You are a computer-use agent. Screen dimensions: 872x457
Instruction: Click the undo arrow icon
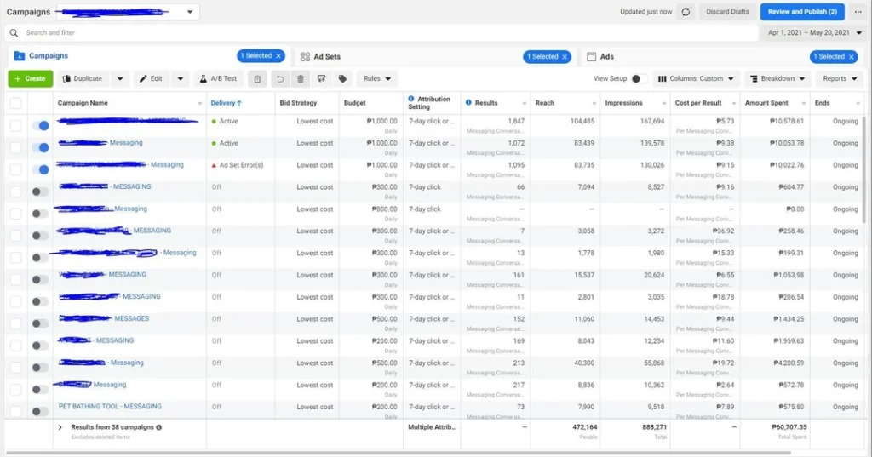coord(279,79)
